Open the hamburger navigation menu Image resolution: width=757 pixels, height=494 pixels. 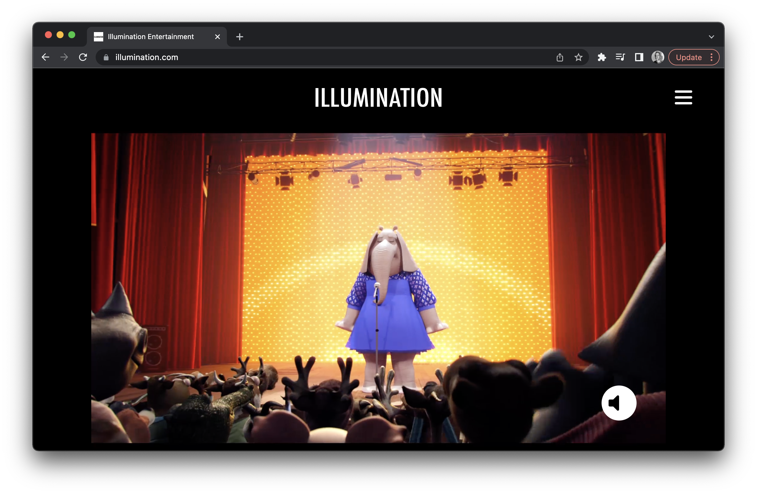point(683,97)
